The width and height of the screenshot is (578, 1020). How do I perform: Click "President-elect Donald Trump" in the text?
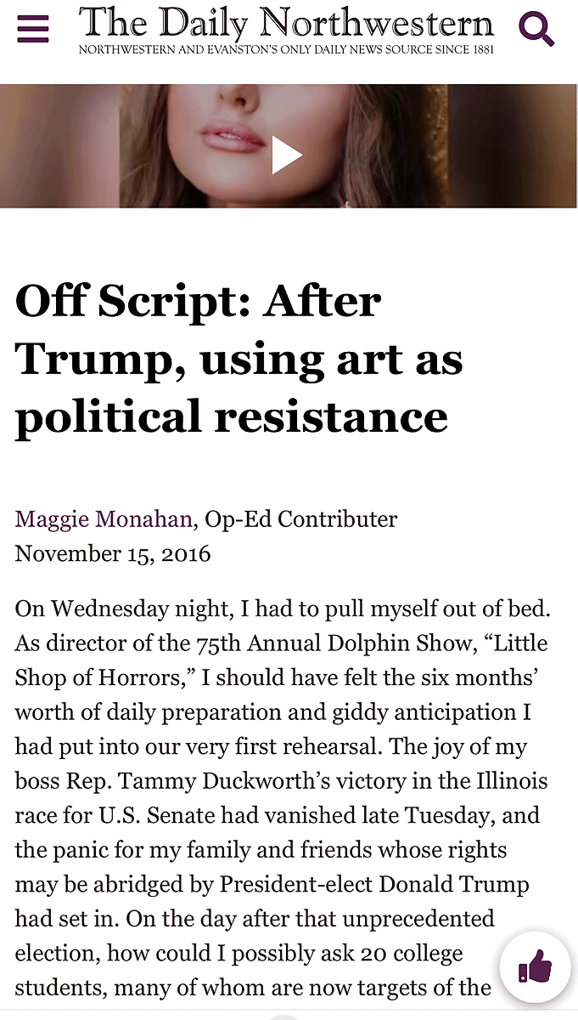coord(374,884)
